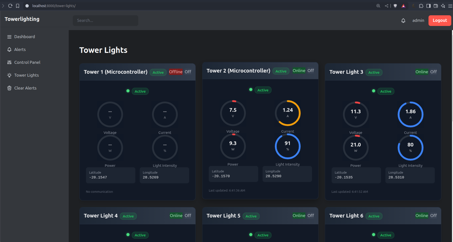Click Tower Light 3 voltage gauge 11.3 V
The image size is (453, 242).
pyautogui.click(x=356, y=114)
